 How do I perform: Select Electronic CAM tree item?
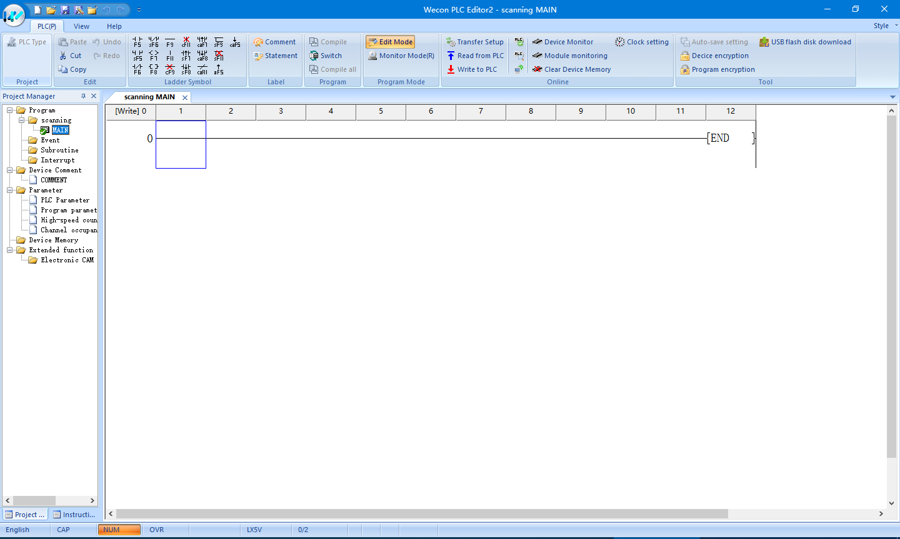(x=67, y=260)
